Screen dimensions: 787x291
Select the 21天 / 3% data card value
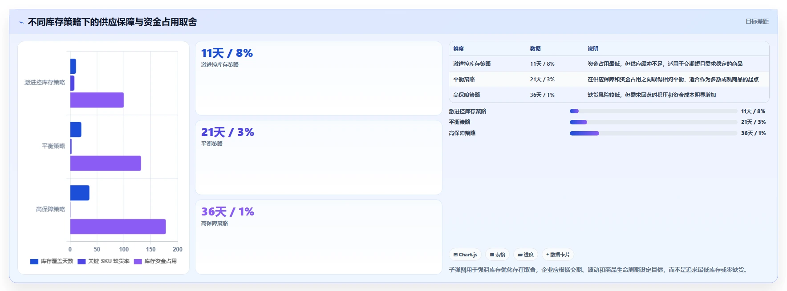coord(227,132)
